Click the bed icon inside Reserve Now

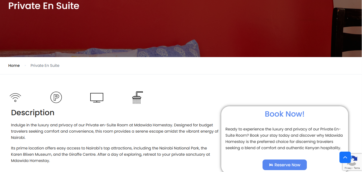pos(271,165)
